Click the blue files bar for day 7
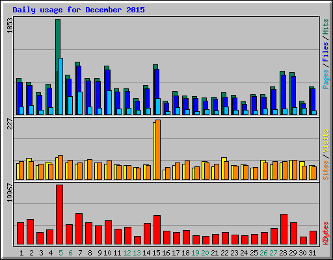333x260 pixels. point(79,79)
